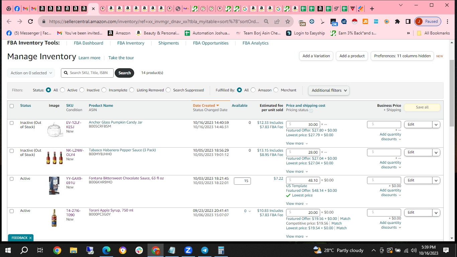The width and height of the screenshot is (457, 257).
Task: Expand View more for Fontana Chocolate Sauce row
Action: (x=297, y=203)
